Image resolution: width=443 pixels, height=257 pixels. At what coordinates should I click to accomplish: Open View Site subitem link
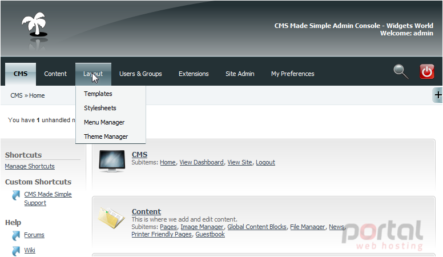[240, 162]
